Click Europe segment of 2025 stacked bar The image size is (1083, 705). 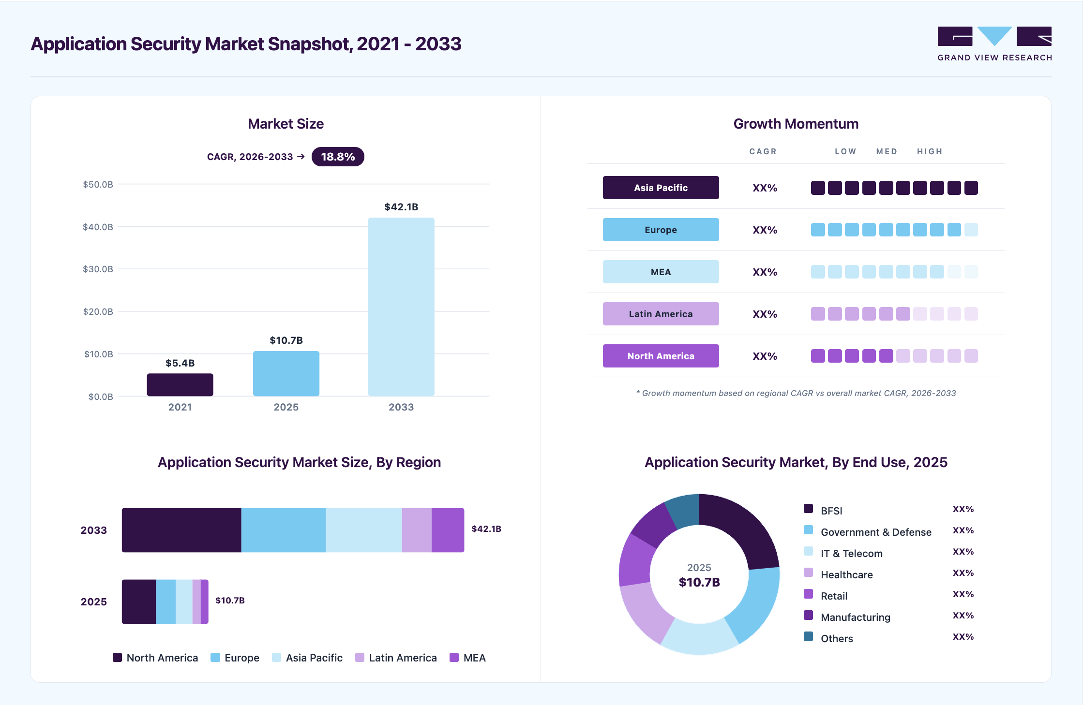[165, 602]
